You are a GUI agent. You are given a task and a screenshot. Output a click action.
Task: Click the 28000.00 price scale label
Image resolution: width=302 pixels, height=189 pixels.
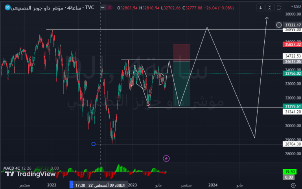click(293, 154)
